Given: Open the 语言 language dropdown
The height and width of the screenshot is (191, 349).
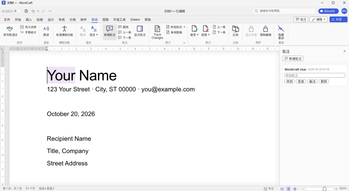Looking at the screenshot, I should click(x=94, y=31).
